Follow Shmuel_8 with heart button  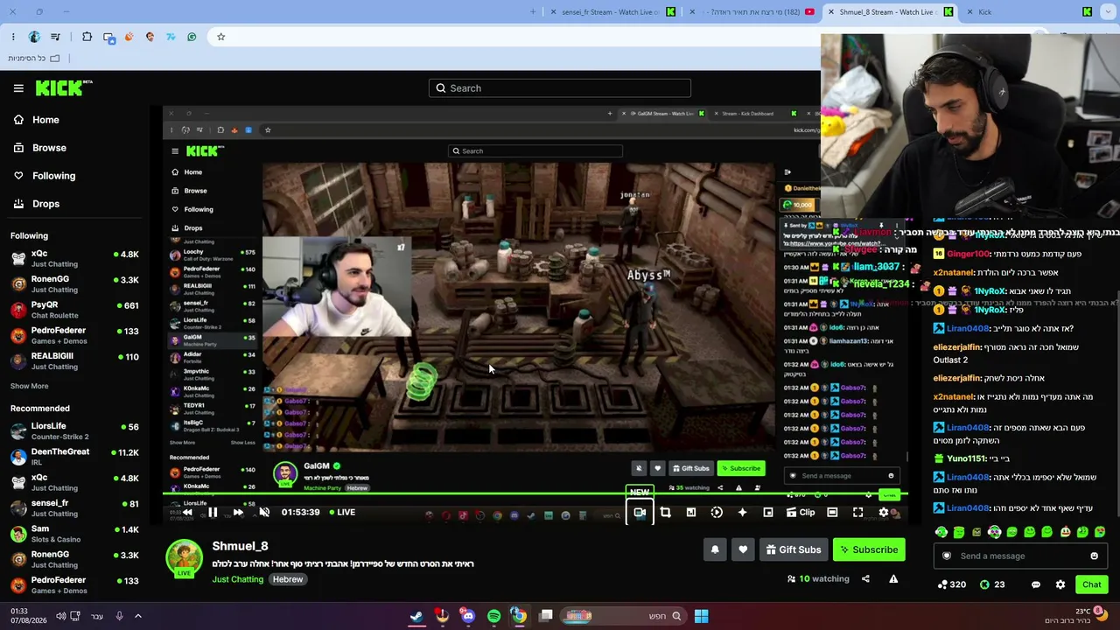pyautogui.click(x=743, y=550)
